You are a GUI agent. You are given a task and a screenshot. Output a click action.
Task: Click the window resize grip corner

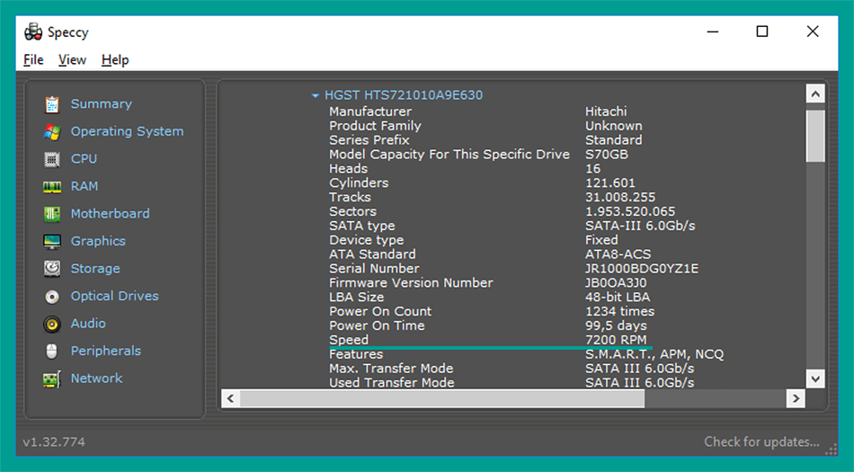coord(832,450)
